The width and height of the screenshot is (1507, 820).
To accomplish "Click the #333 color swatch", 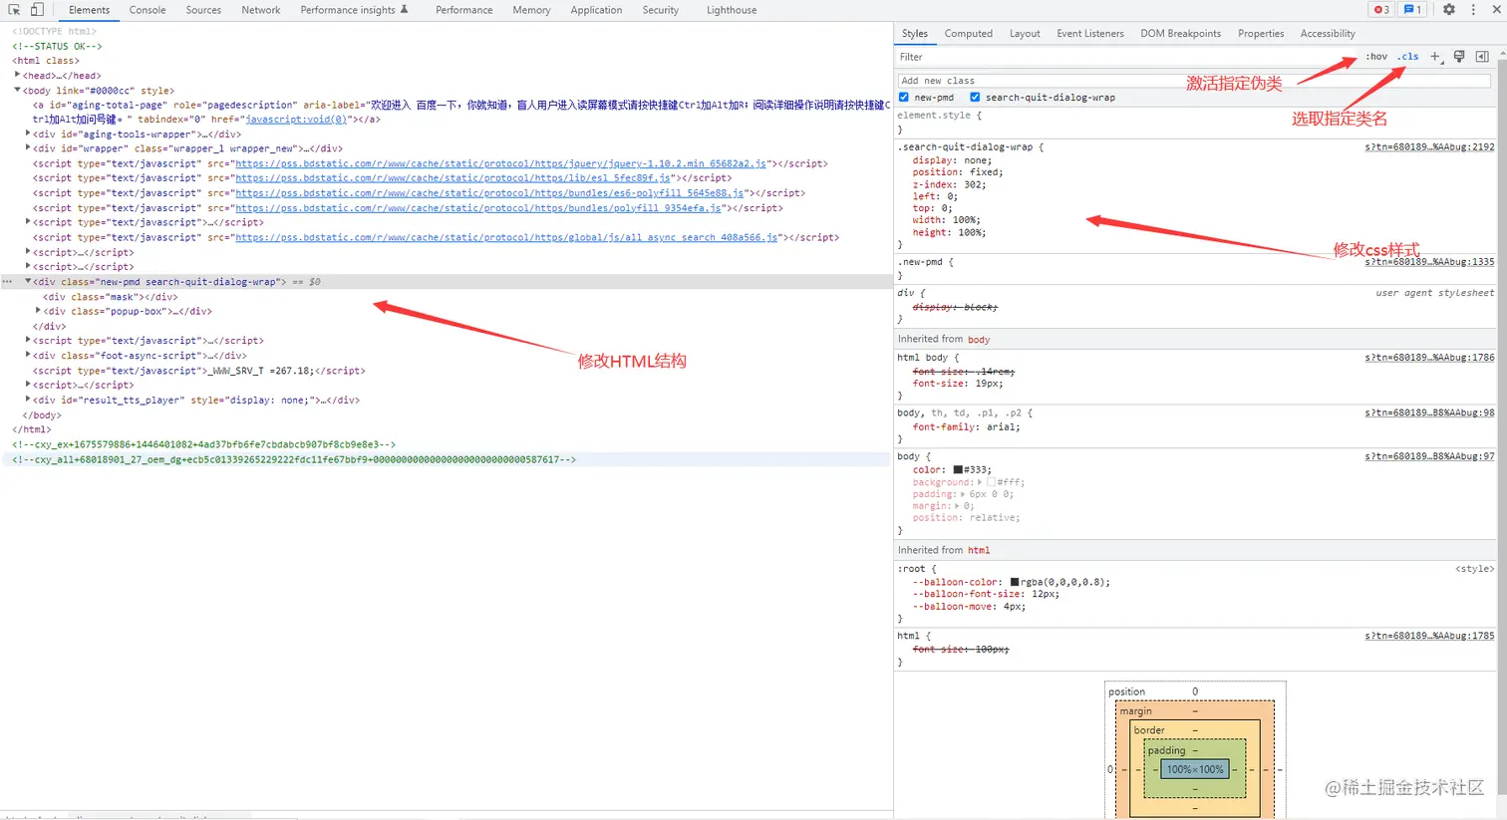I will click(958, 470).
